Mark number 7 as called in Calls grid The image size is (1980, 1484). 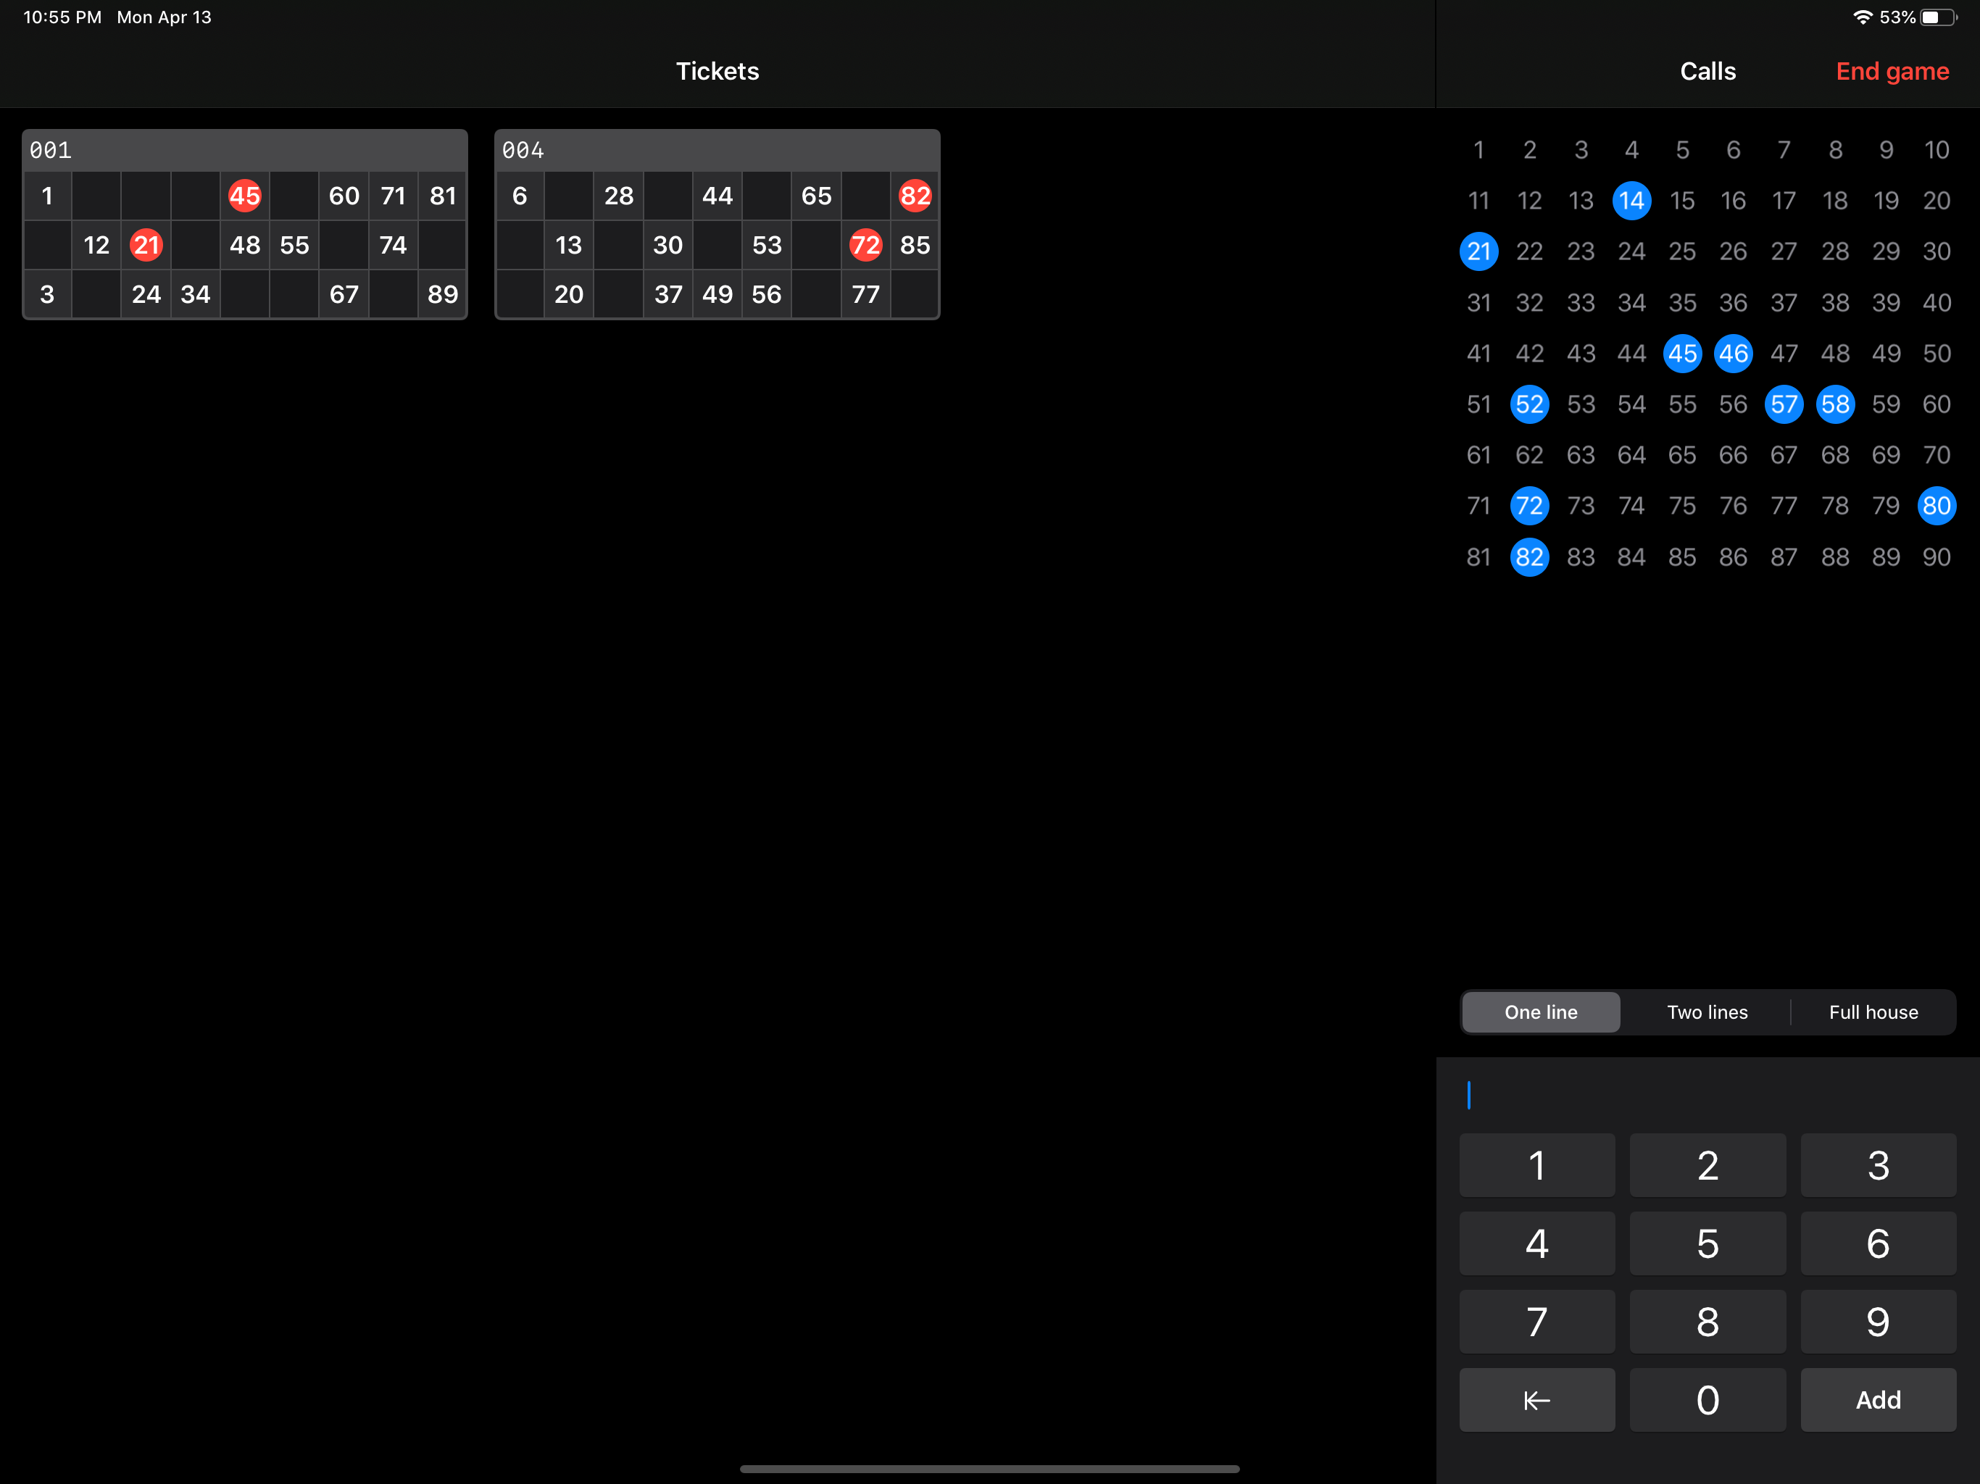point(1784,149)
